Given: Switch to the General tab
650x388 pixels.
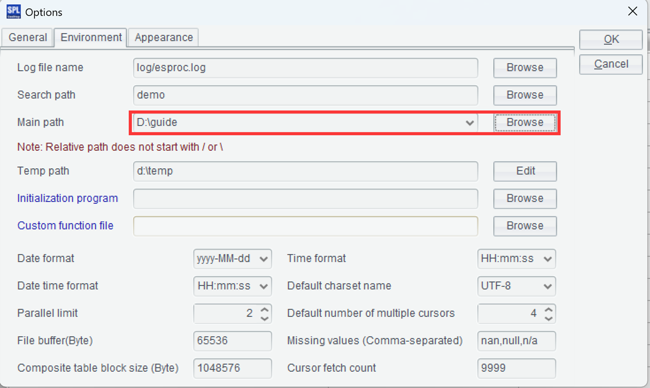Looking at the screenshot, I should tap(27, 37).
